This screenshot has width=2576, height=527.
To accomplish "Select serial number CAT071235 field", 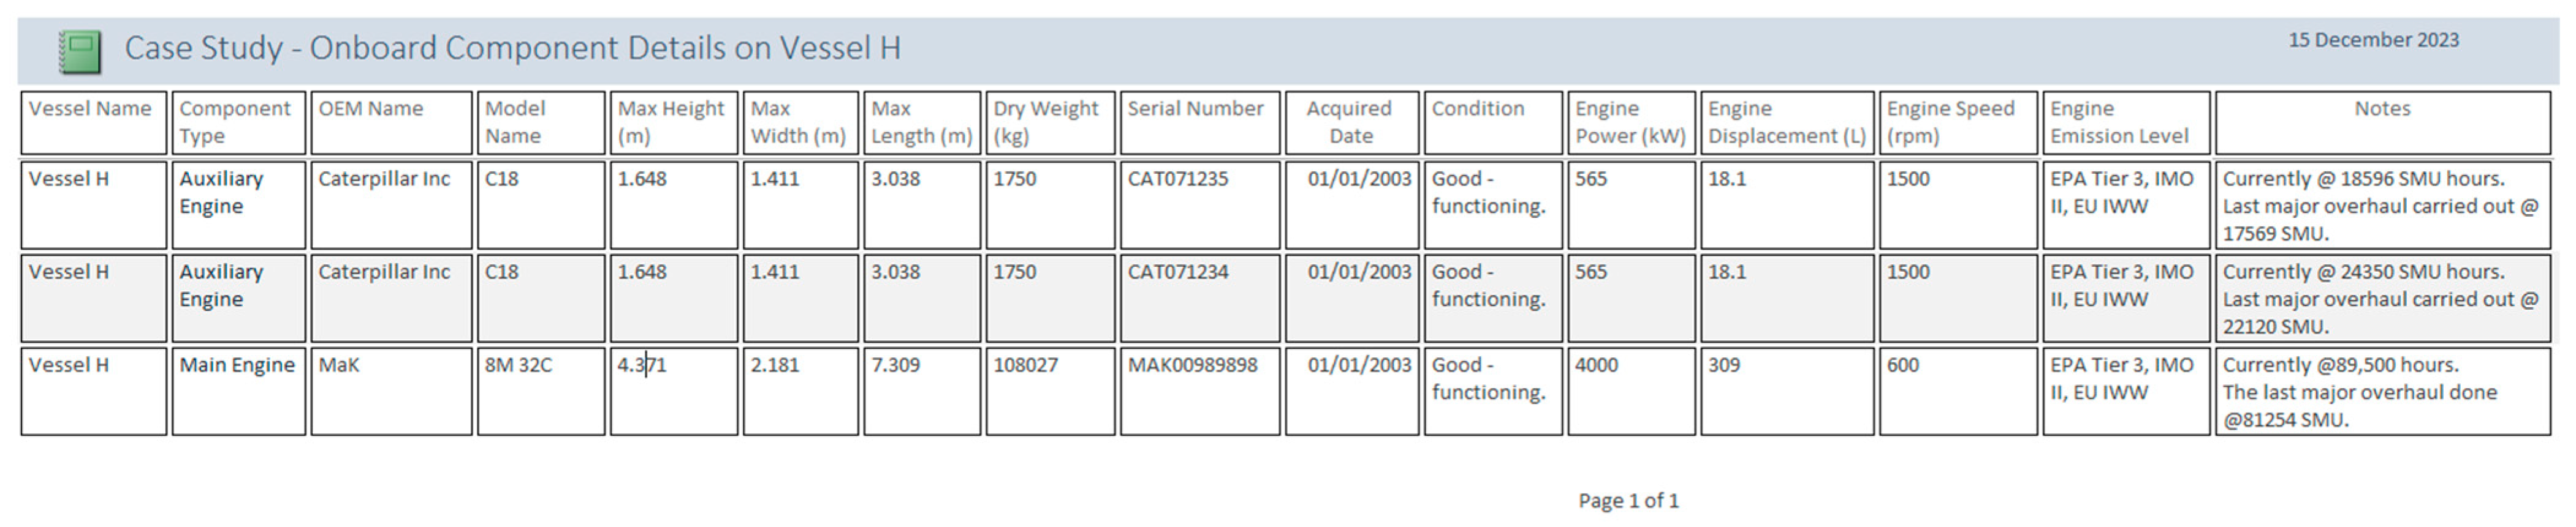I will click(1198, 204).
